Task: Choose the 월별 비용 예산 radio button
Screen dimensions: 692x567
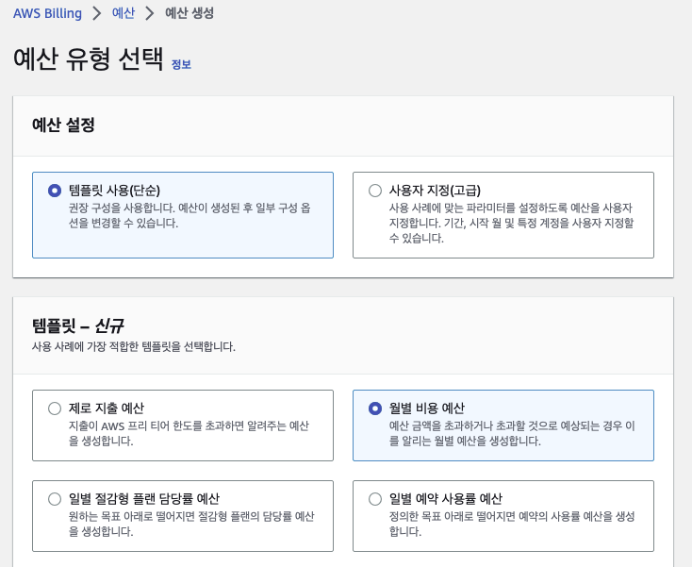Action: click(375, 409)
